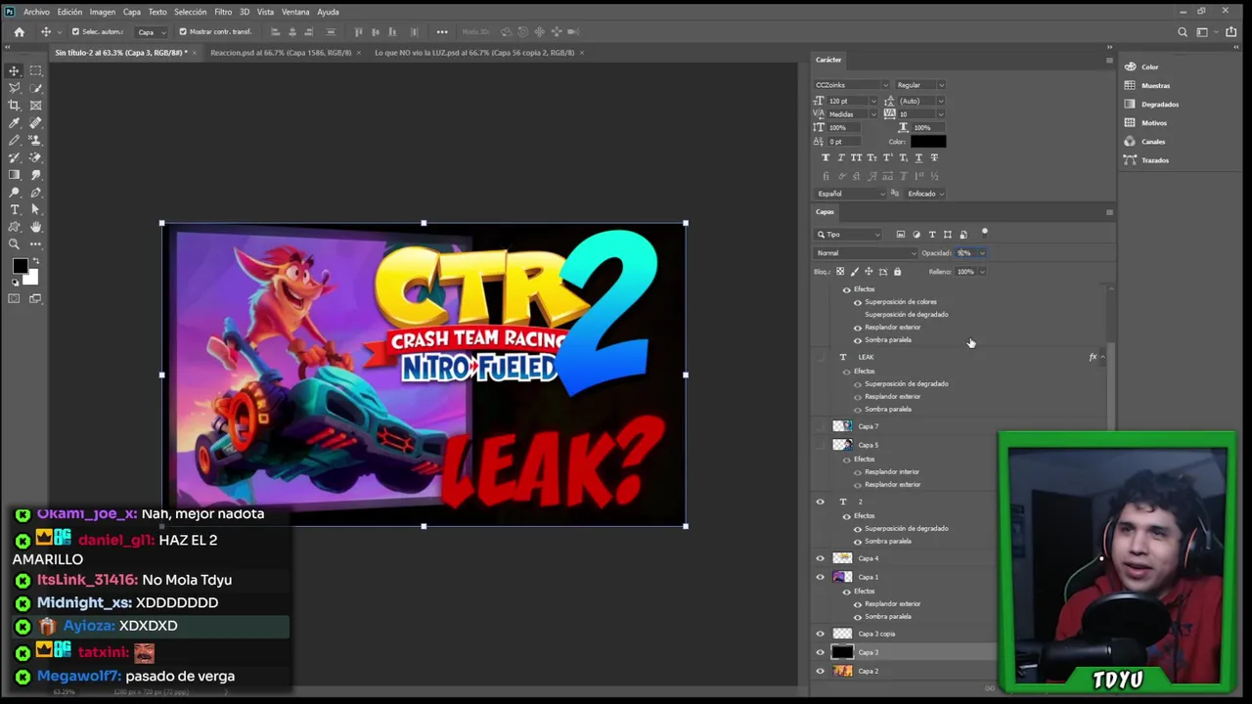Select the Healing Brush tool
The height and width of the screenshot is (704, 1252).
[x=36, y=123]
